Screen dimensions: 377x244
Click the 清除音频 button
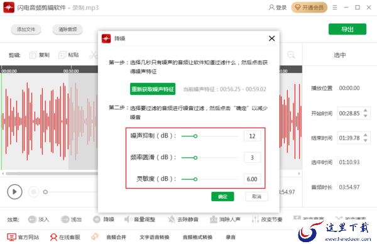point(68,30)
